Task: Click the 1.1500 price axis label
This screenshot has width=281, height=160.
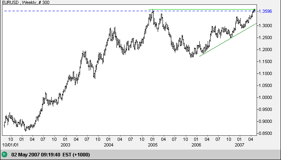Action: pyautogui.click(x=265, y=61)
